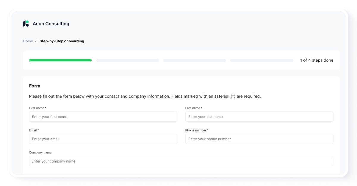This screenshot has width=357, height=186.
Task: Click the Aeon Consulting logo icon
Action: click(x=25, y=23)
